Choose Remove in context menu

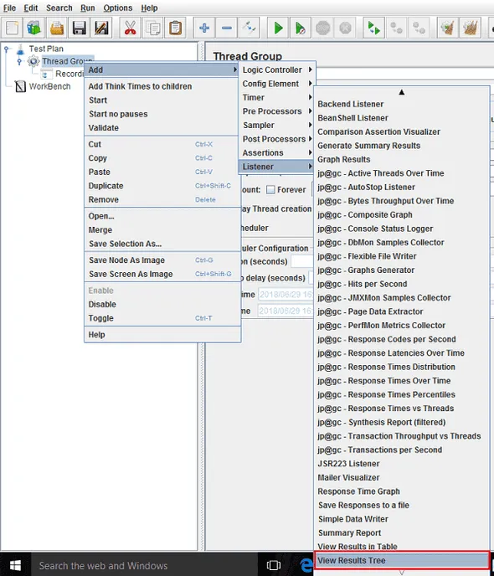(162, 199)
